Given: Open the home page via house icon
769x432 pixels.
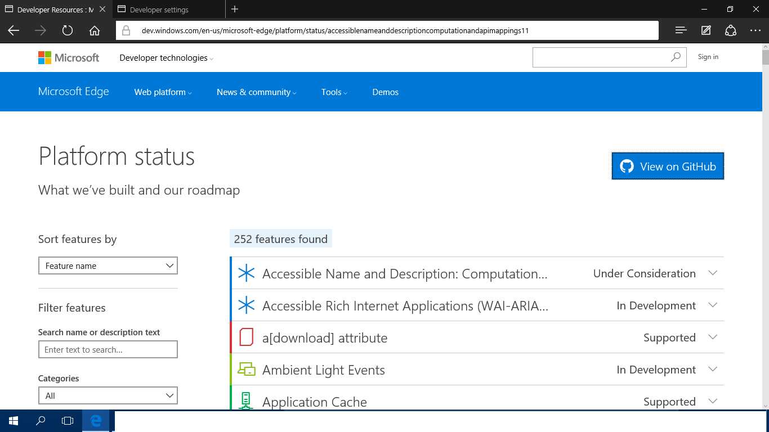Looking at the screenshot, I should (x=95, y=30).
